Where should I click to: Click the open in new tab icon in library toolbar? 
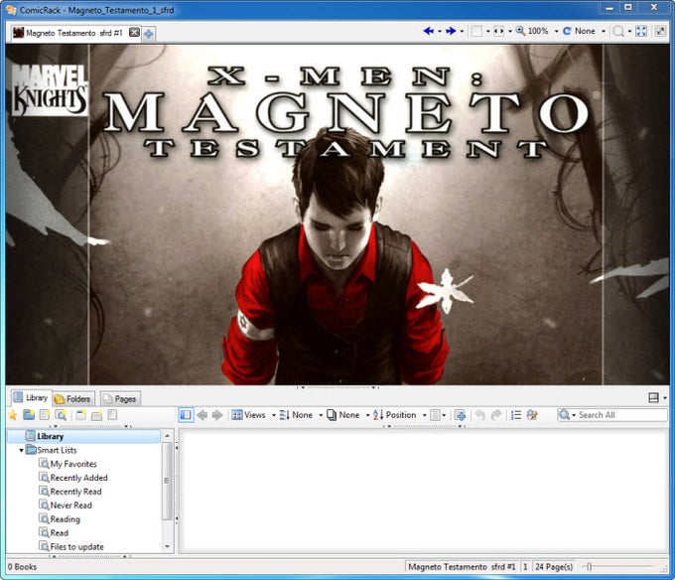coord(96,415)
